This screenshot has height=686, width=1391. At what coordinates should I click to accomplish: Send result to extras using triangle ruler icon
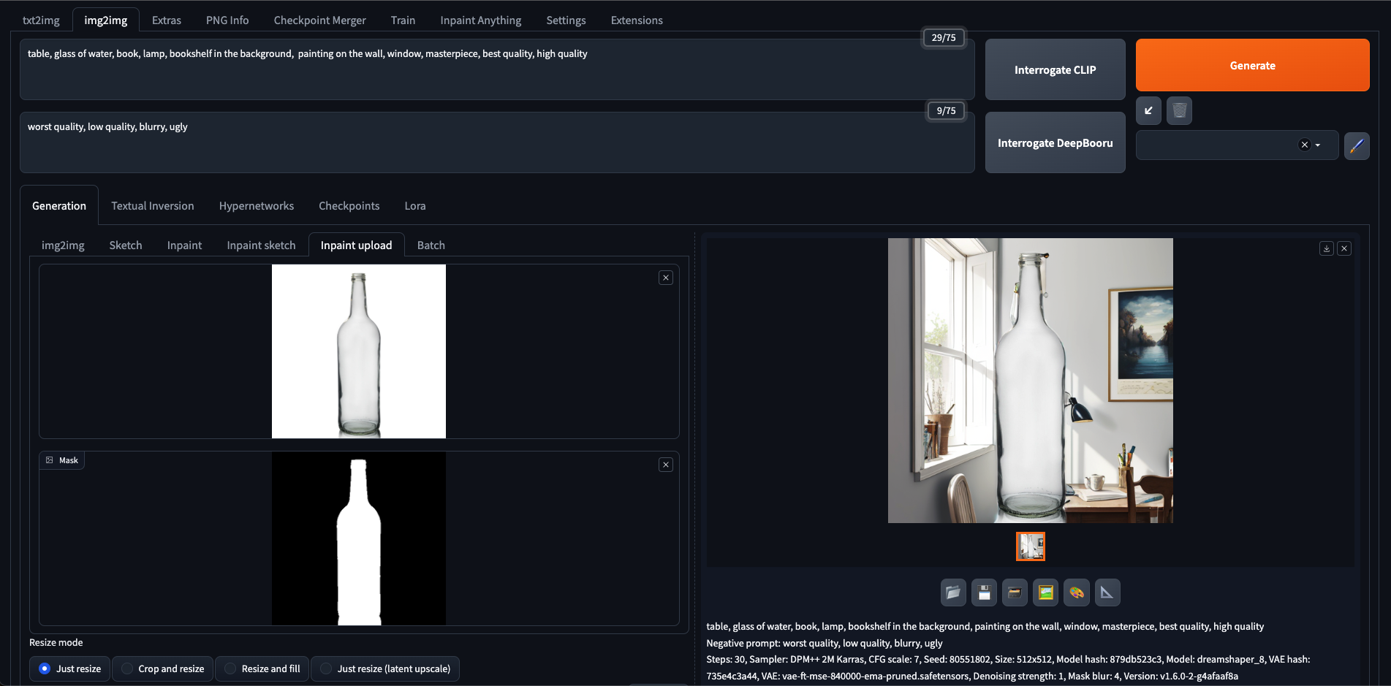click(x=1107, y=592)
